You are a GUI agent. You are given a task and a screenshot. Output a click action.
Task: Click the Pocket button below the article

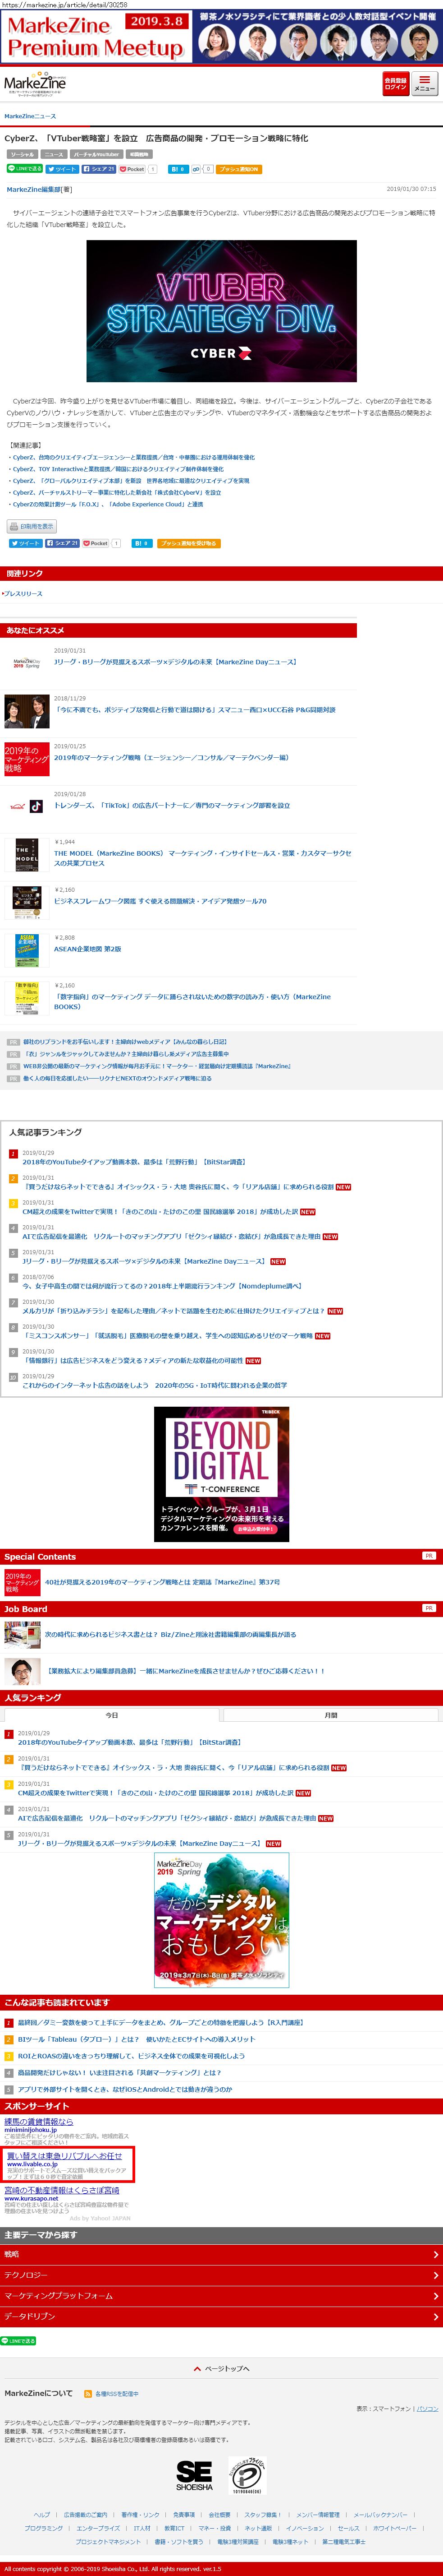96,543
